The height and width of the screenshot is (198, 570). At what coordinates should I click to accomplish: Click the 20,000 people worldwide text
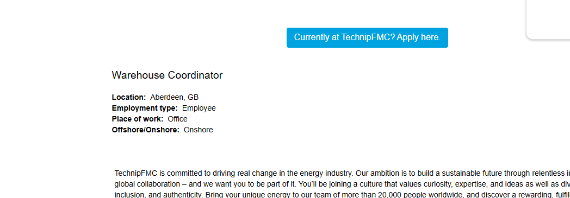click(414, 195)
